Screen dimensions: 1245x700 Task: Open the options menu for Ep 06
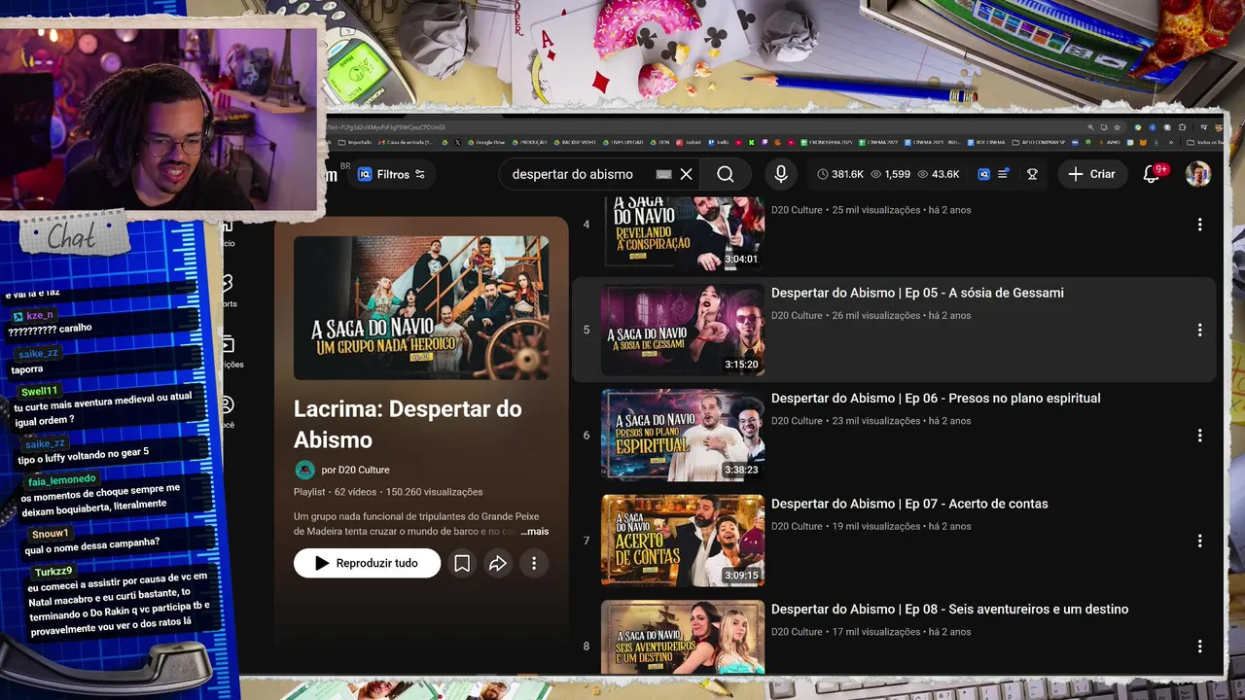[1199, 435]
